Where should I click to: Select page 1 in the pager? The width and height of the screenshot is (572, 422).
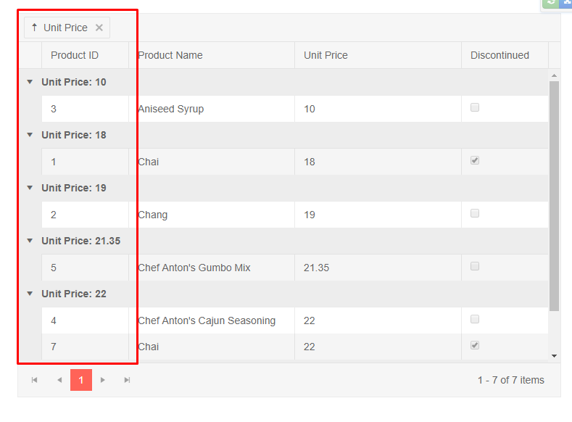pyautogui.click(x=81, y=380)
